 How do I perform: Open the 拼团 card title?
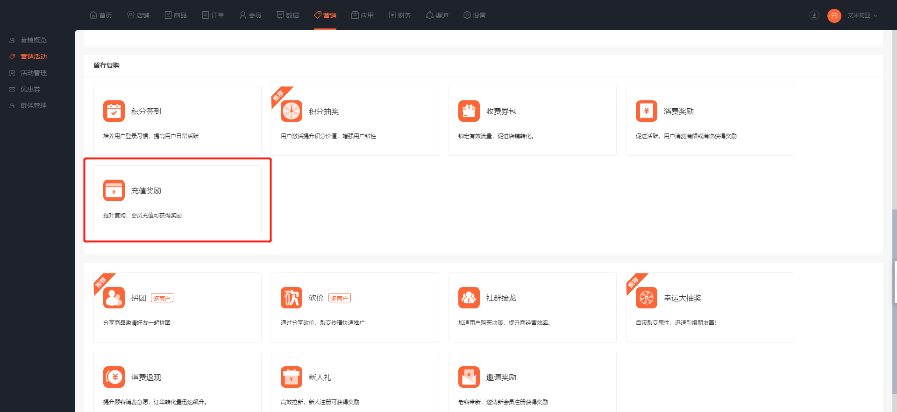(x=139, y=298)
